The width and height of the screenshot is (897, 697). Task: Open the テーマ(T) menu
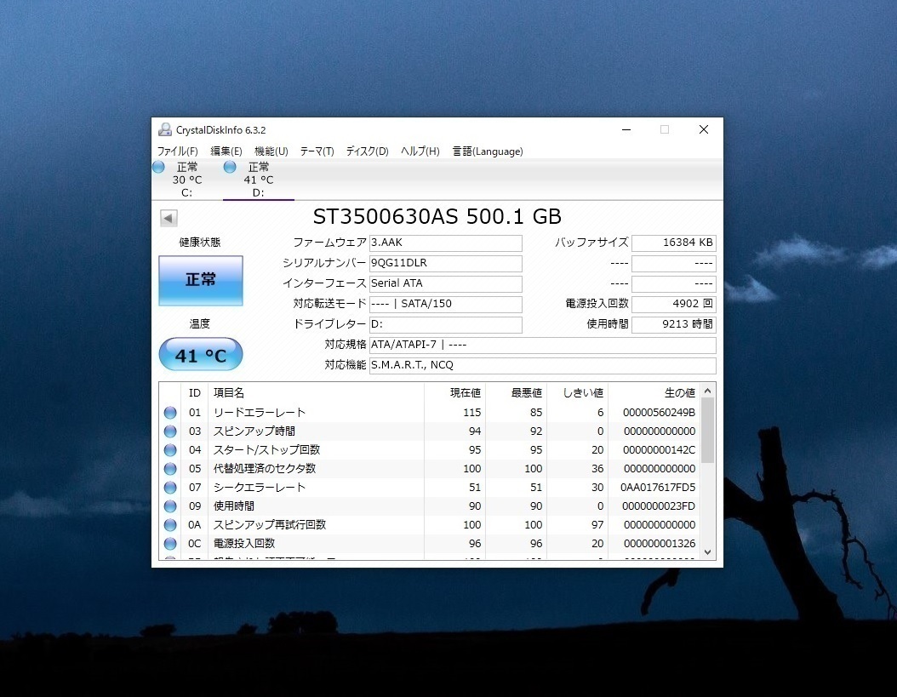pos(316,151)
